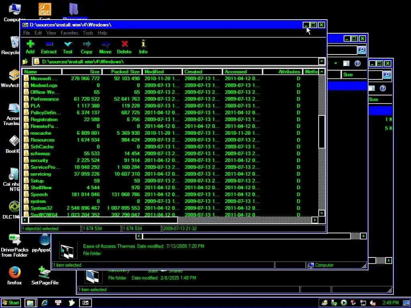Select the rescache folder row
The image size is (411, 308).
(x=170, y=133)
